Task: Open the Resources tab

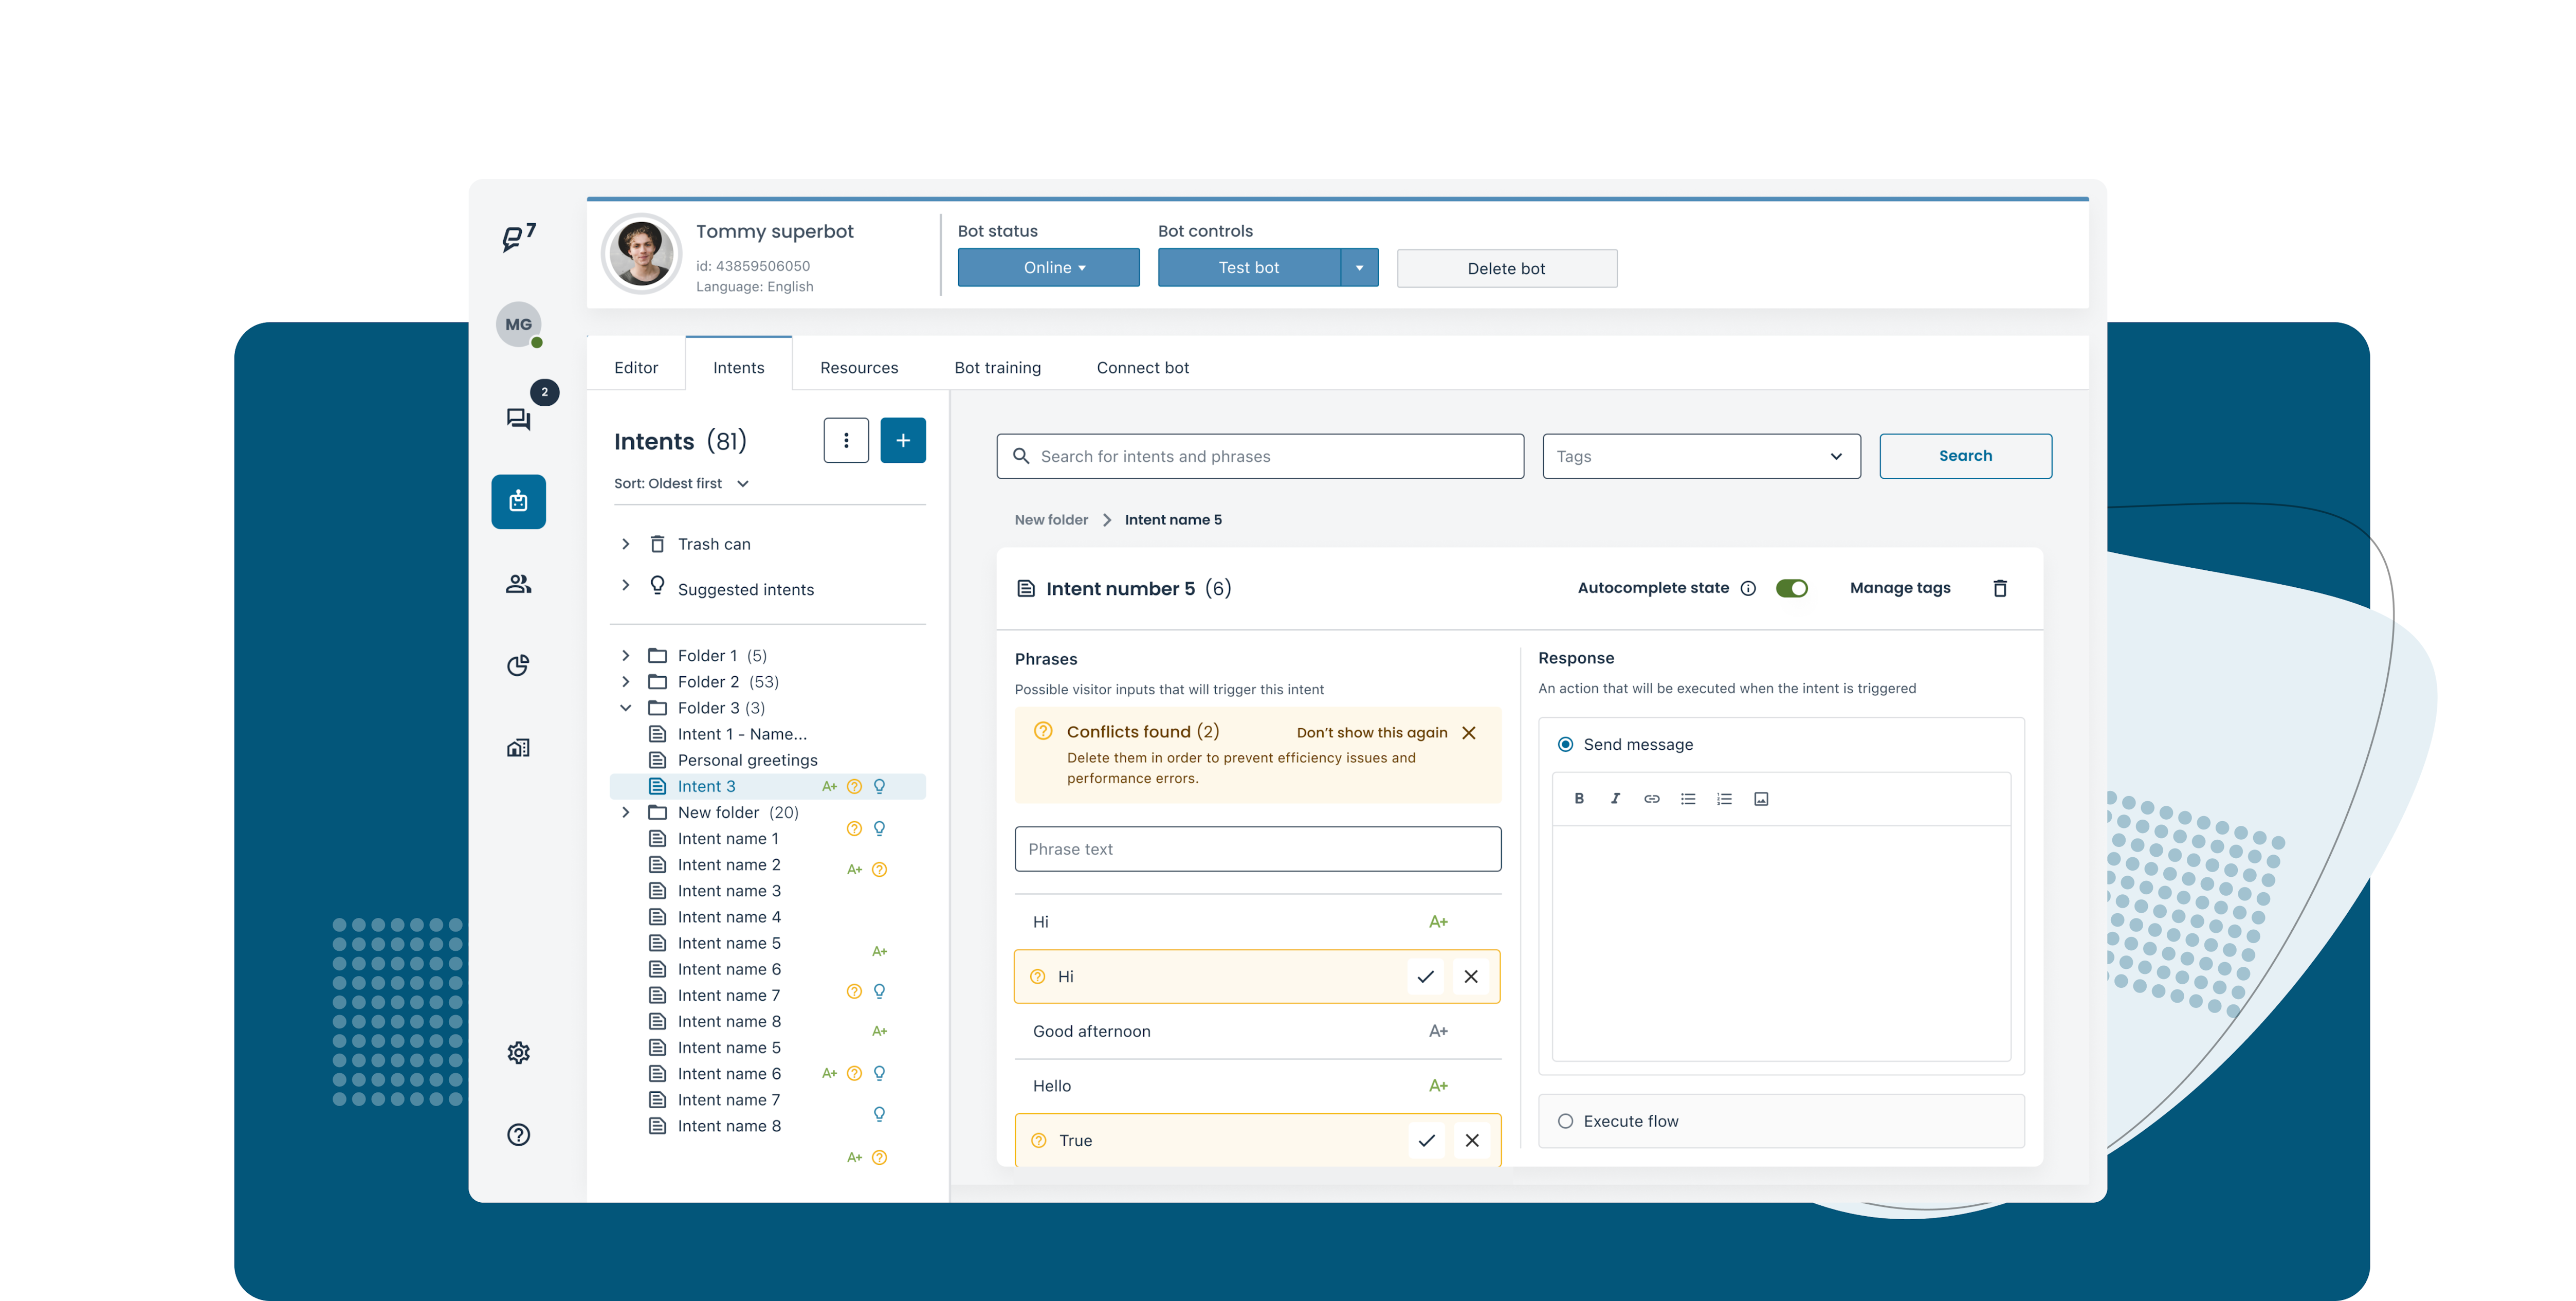Action: (858, 367)
